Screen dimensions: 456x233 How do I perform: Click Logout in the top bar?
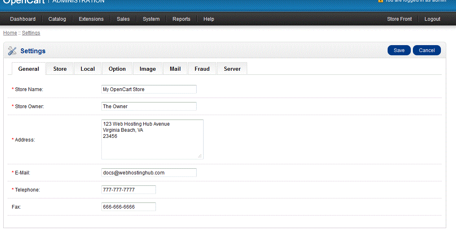tap(432, 19)
